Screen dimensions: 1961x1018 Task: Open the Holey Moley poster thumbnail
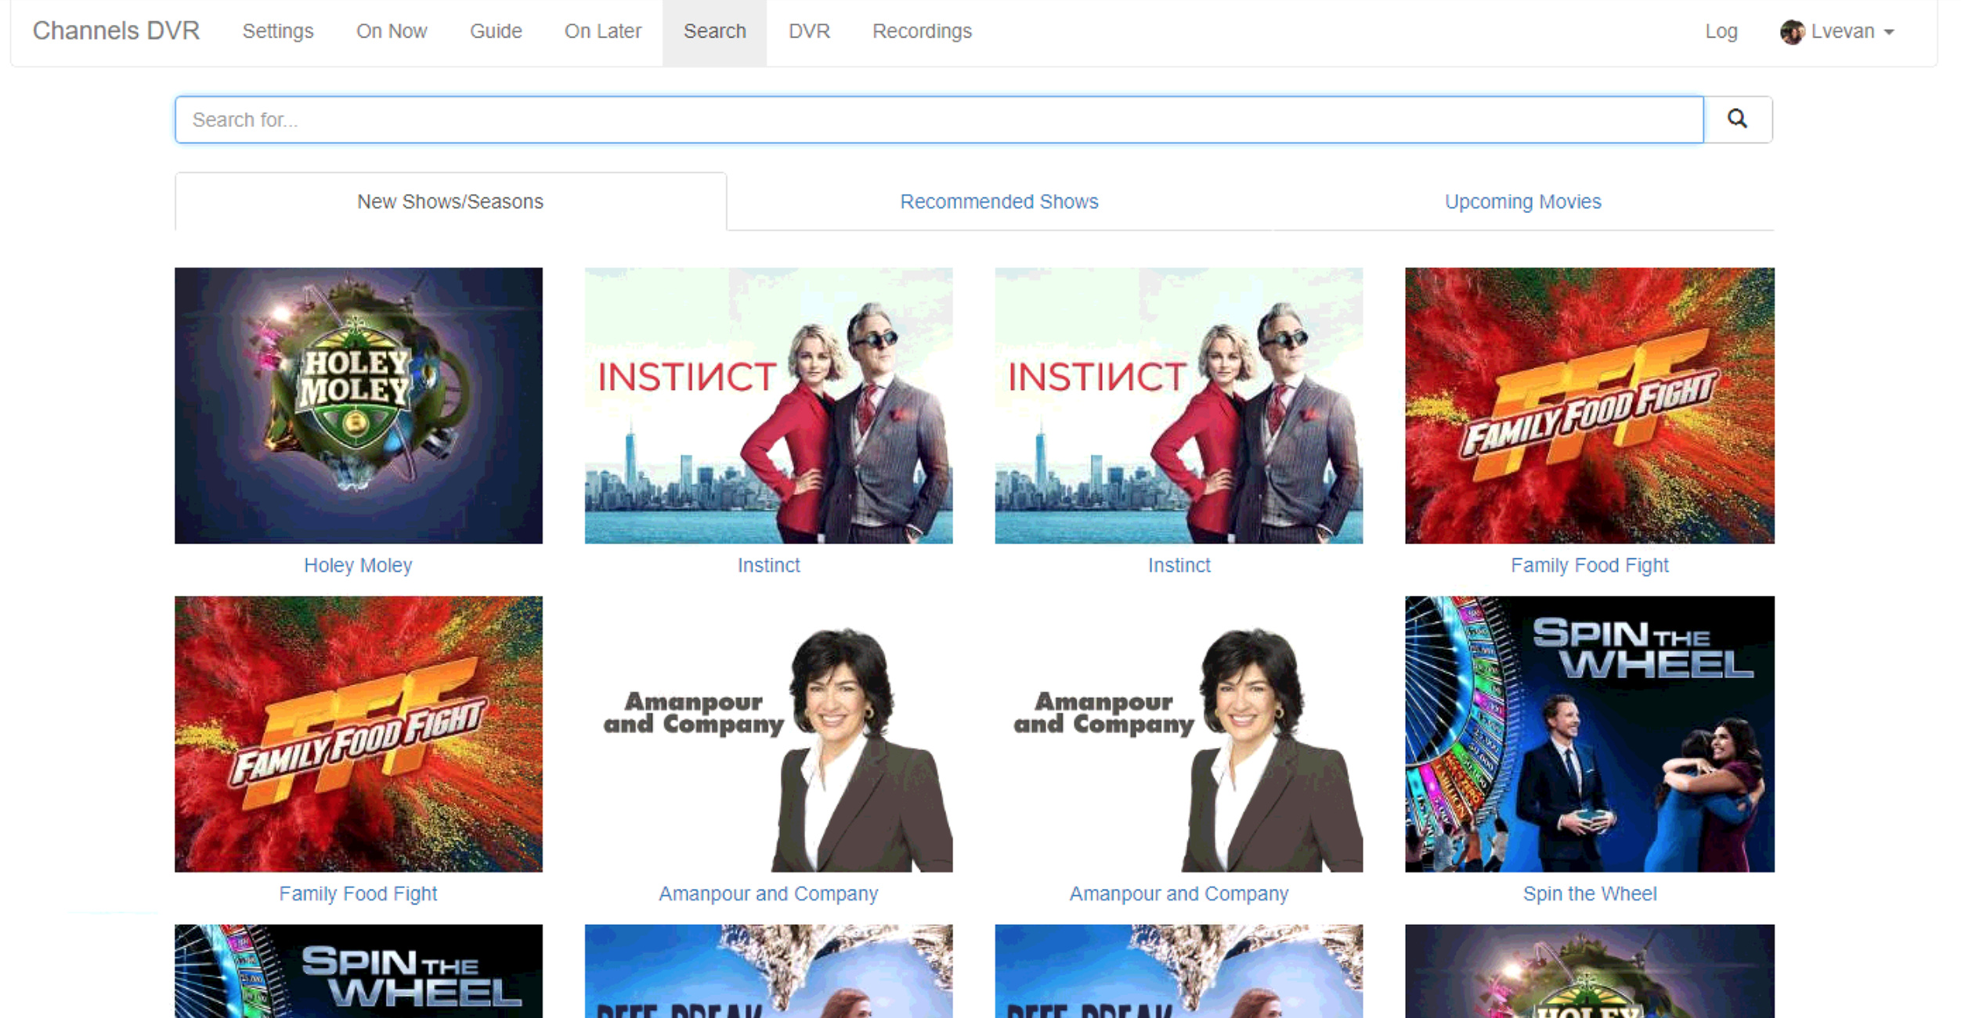pos(358,405)
